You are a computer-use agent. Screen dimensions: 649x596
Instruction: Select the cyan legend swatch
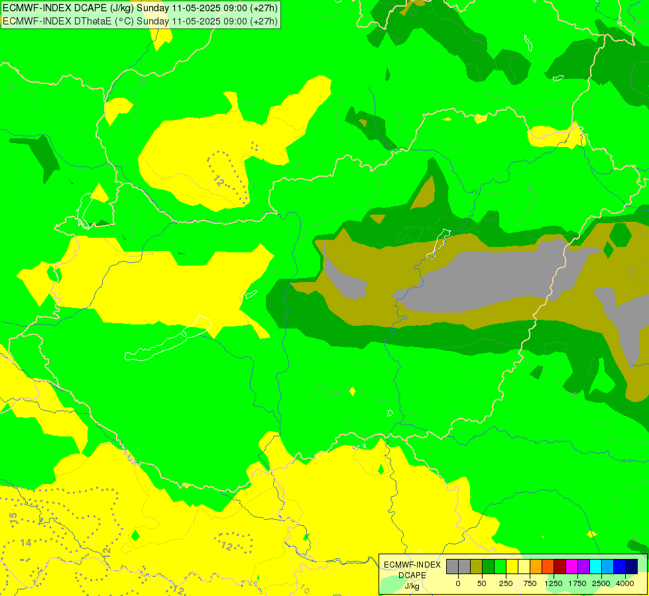point(596,567)
